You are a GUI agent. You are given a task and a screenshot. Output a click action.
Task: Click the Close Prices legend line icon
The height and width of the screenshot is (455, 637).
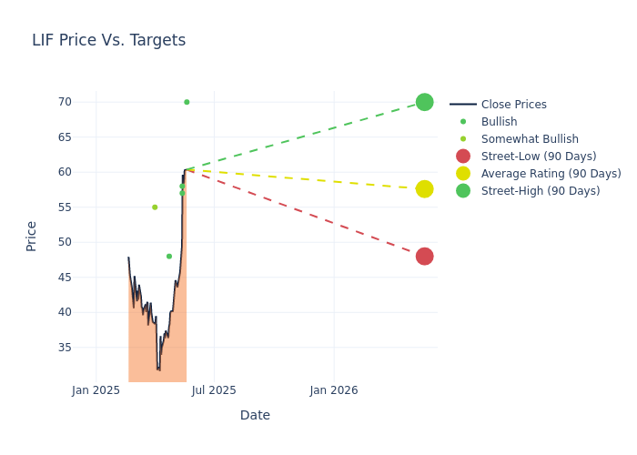click(x=463, y=105)
